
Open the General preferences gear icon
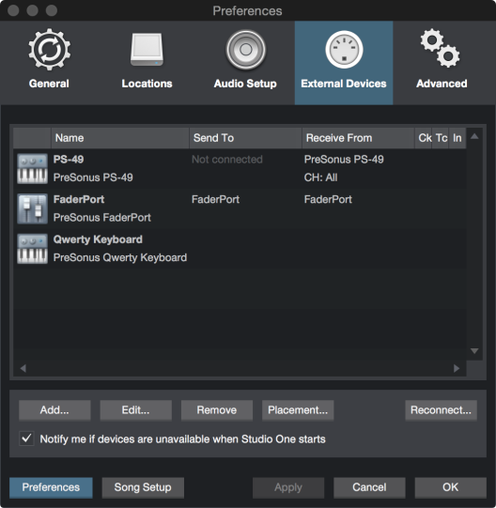pyautogui.click(x=49, y=49)
